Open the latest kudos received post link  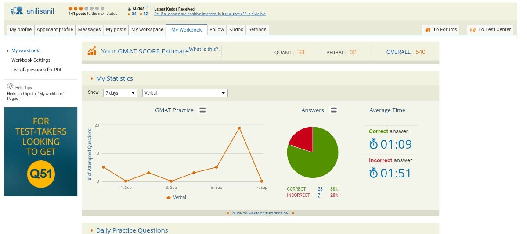209,14
